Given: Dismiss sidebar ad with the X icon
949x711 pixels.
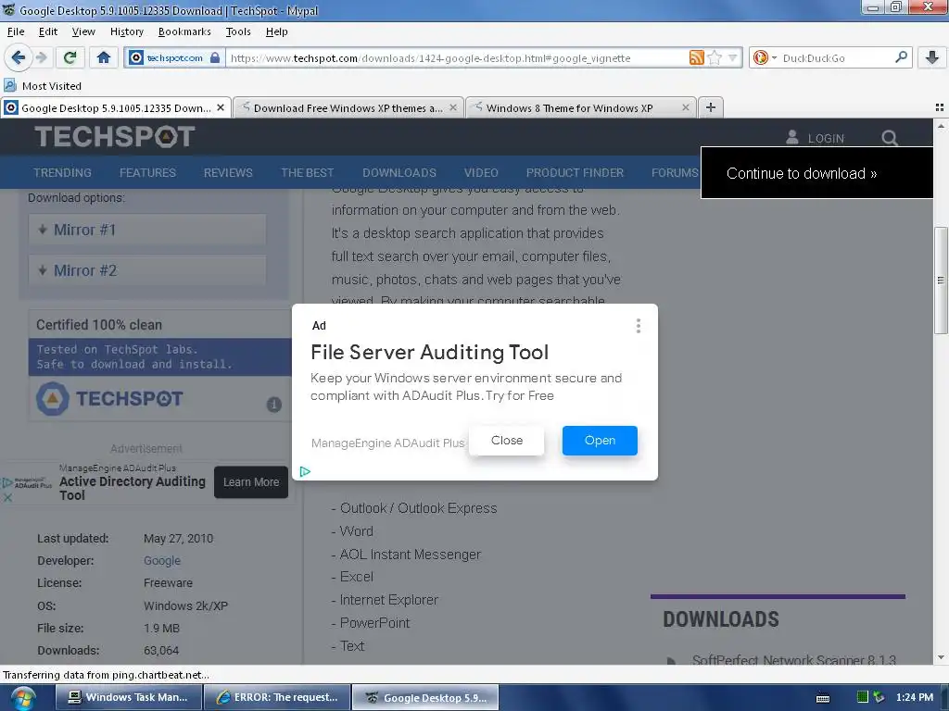Looking at the screenshot, I should pyautogui.click(x=7, y=497).
